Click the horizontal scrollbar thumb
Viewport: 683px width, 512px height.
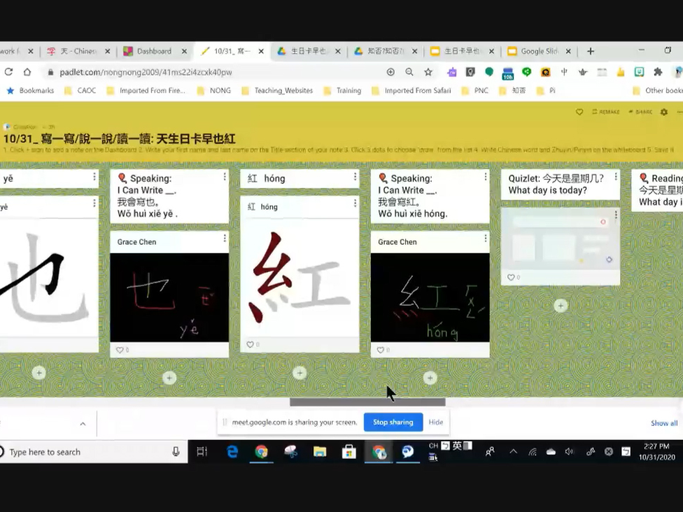(367, 402)
